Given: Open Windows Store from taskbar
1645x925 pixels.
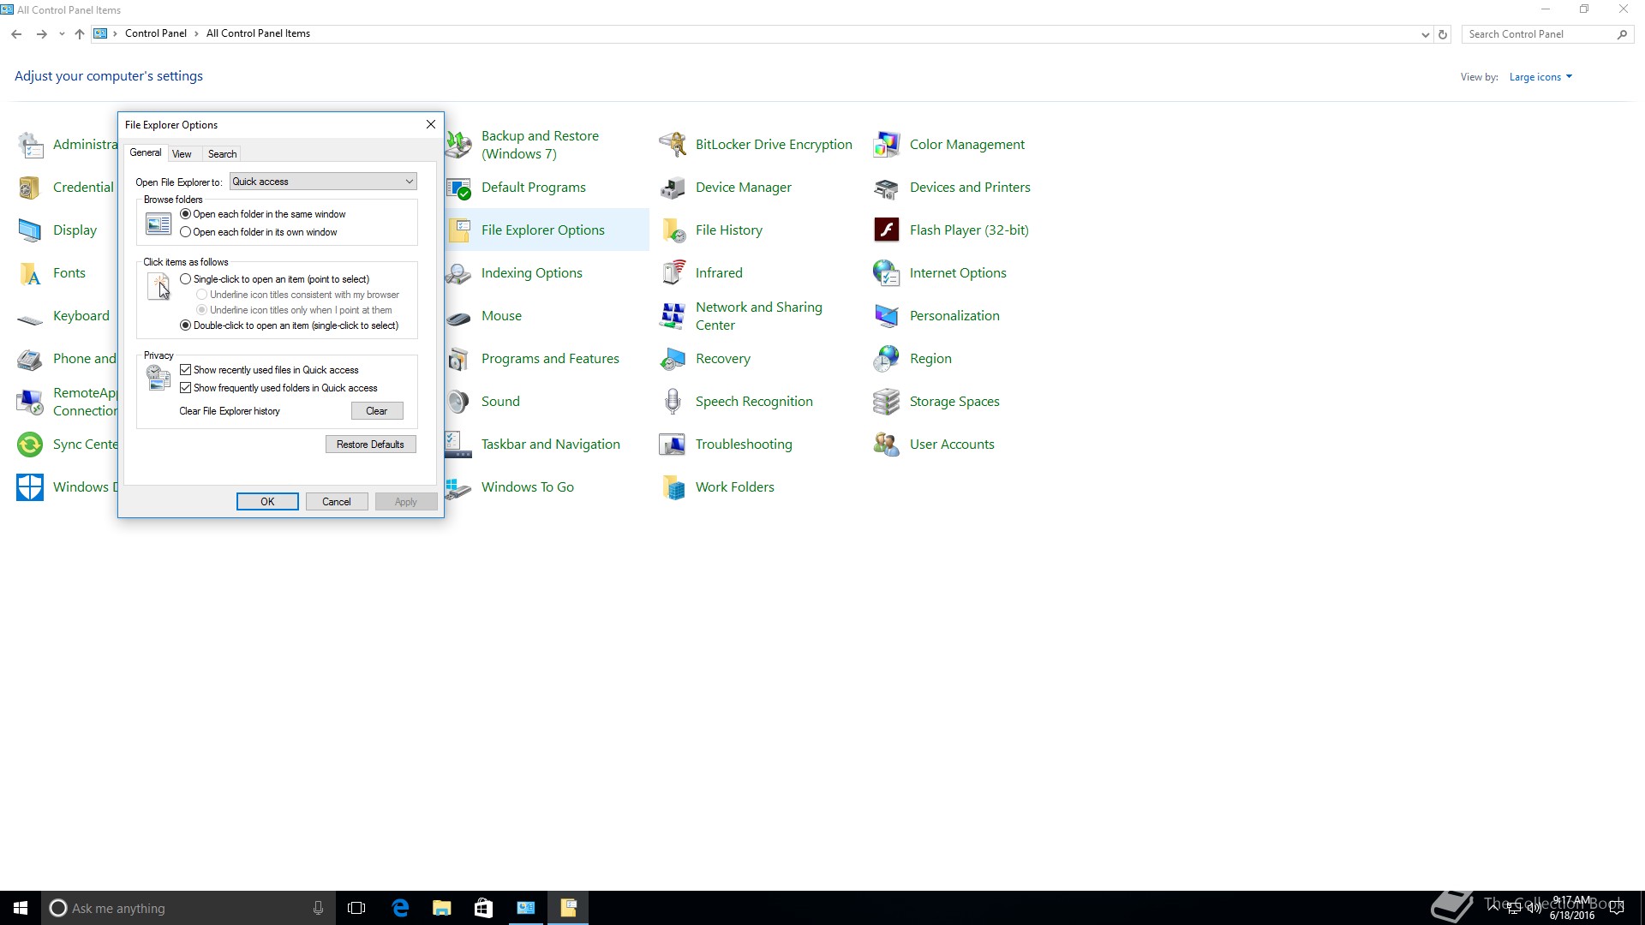Looking at the screenshot, I should (x=484, y=908).
